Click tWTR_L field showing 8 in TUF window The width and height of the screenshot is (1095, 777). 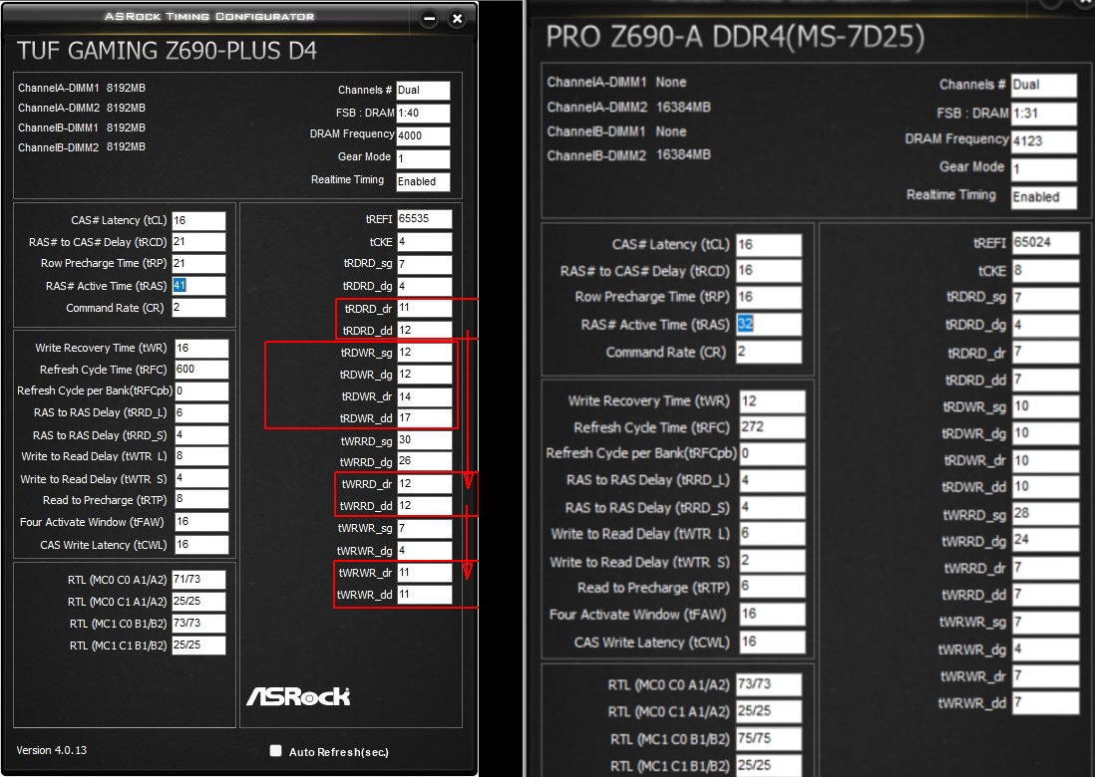click(201, 456)
